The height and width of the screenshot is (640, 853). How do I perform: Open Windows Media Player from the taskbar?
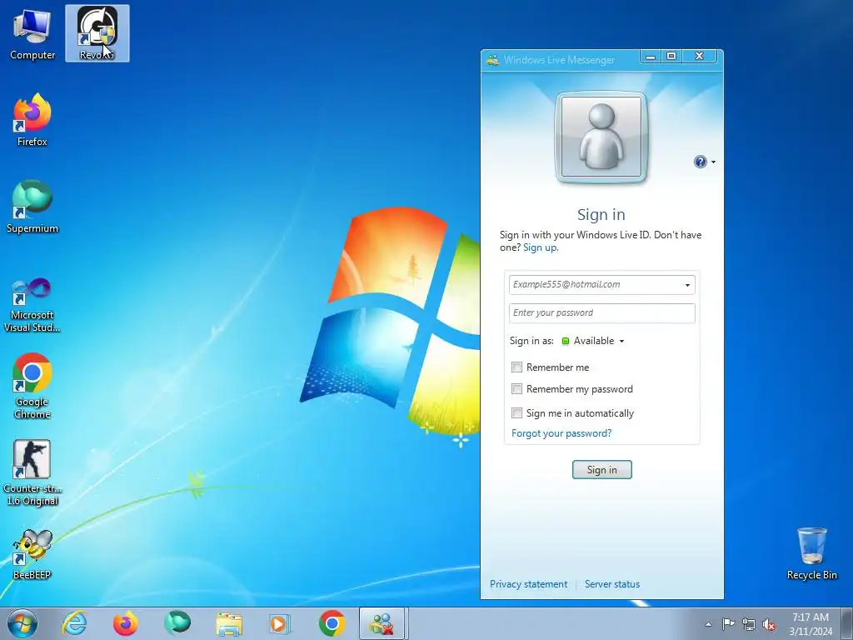(x=281, y=623)
